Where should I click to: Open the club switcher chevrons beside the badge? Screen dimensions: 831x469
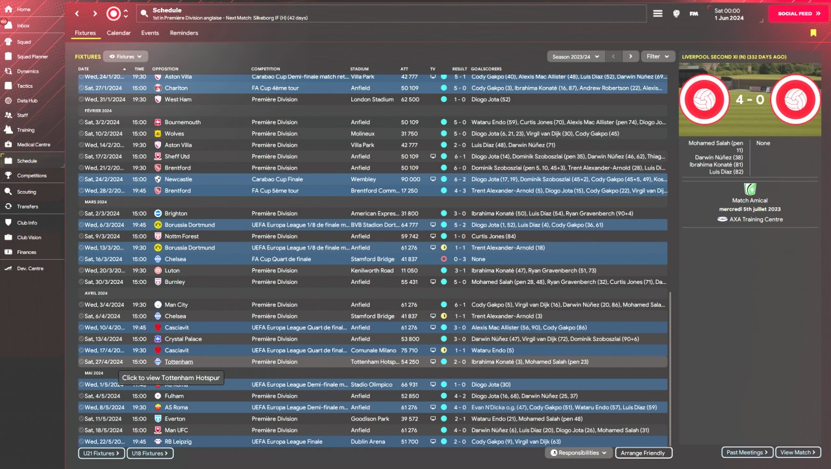[x=126, y=14]
